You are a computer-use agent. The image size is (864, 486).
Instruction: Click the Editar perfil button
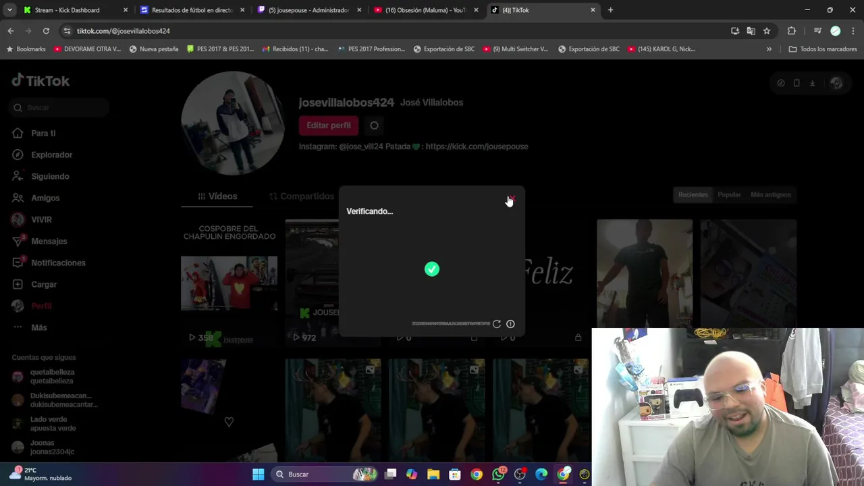pos(329,125)
